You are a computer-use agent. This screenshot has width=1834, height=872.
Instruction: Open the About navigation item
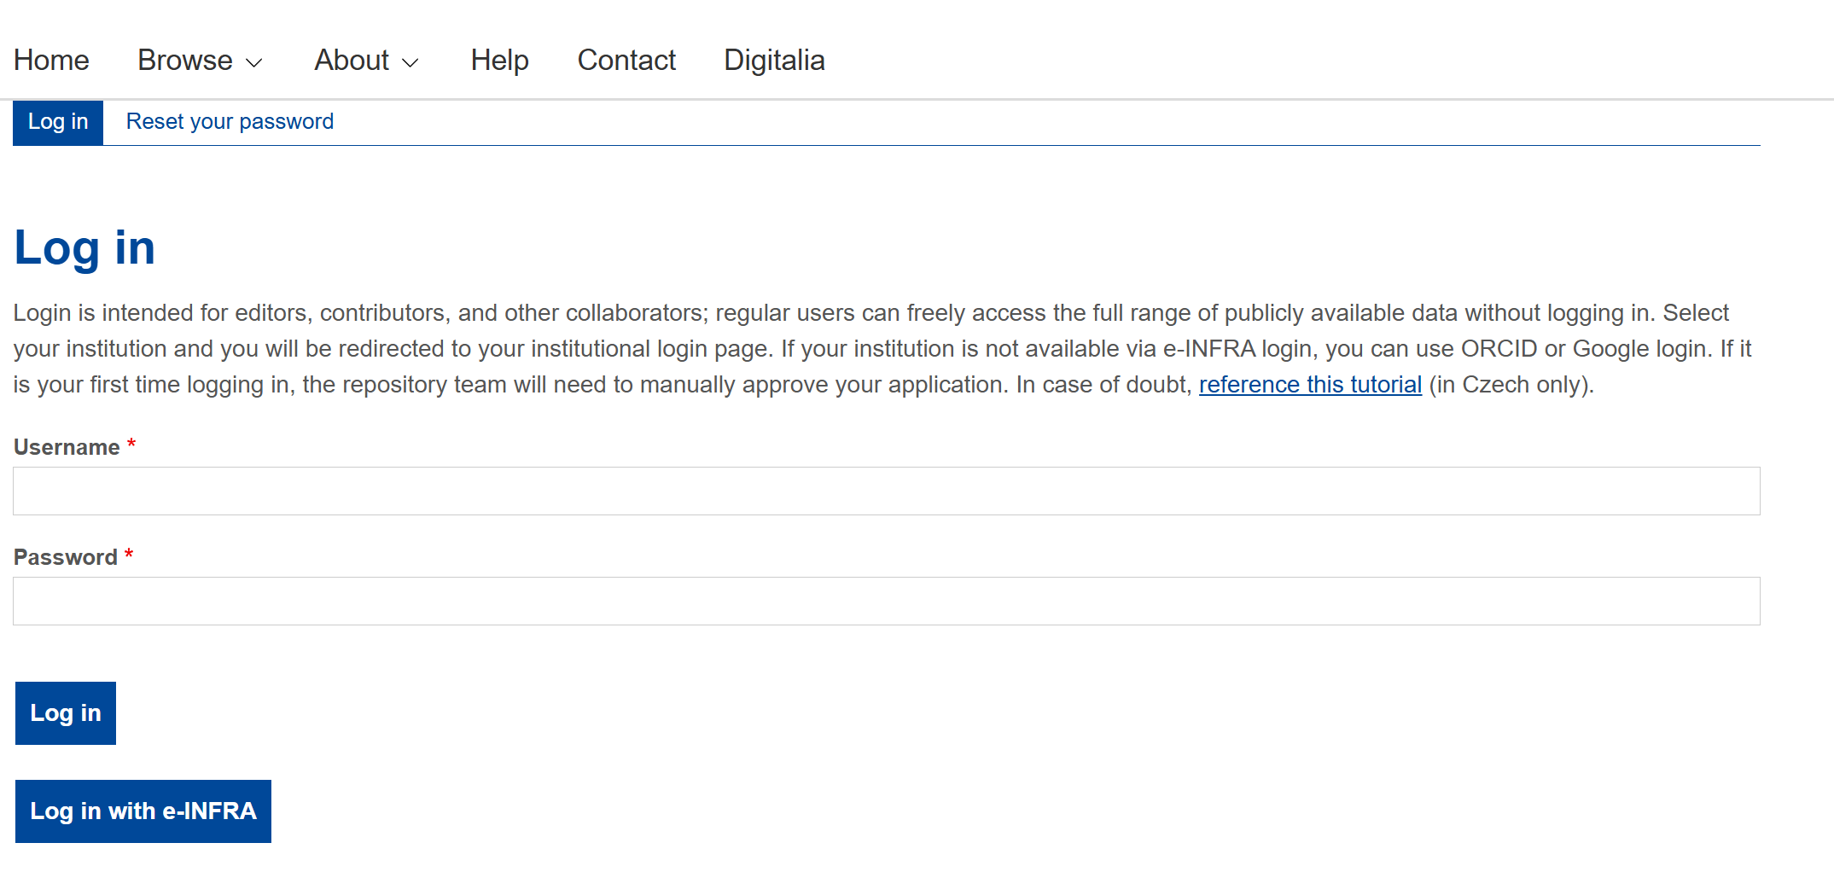click(x=352, y=60)
